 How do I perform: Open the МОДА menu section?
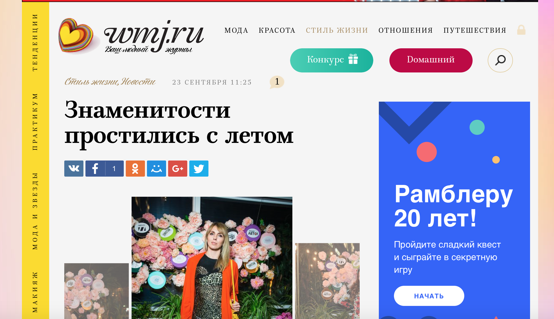pyautogui.click(x=236, y=30)
